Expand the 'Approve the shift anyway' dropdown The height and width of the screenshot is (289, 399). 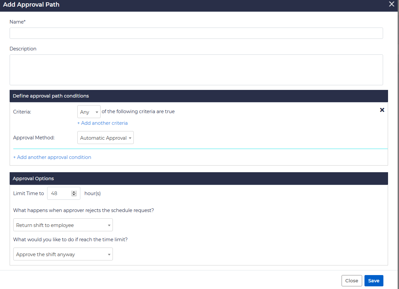[x=63, y=254]
